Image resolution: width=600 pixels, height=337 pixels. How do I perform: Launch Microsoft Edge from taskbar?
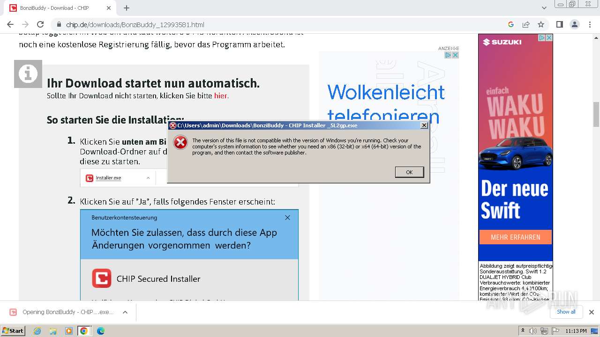pos(100,331)
